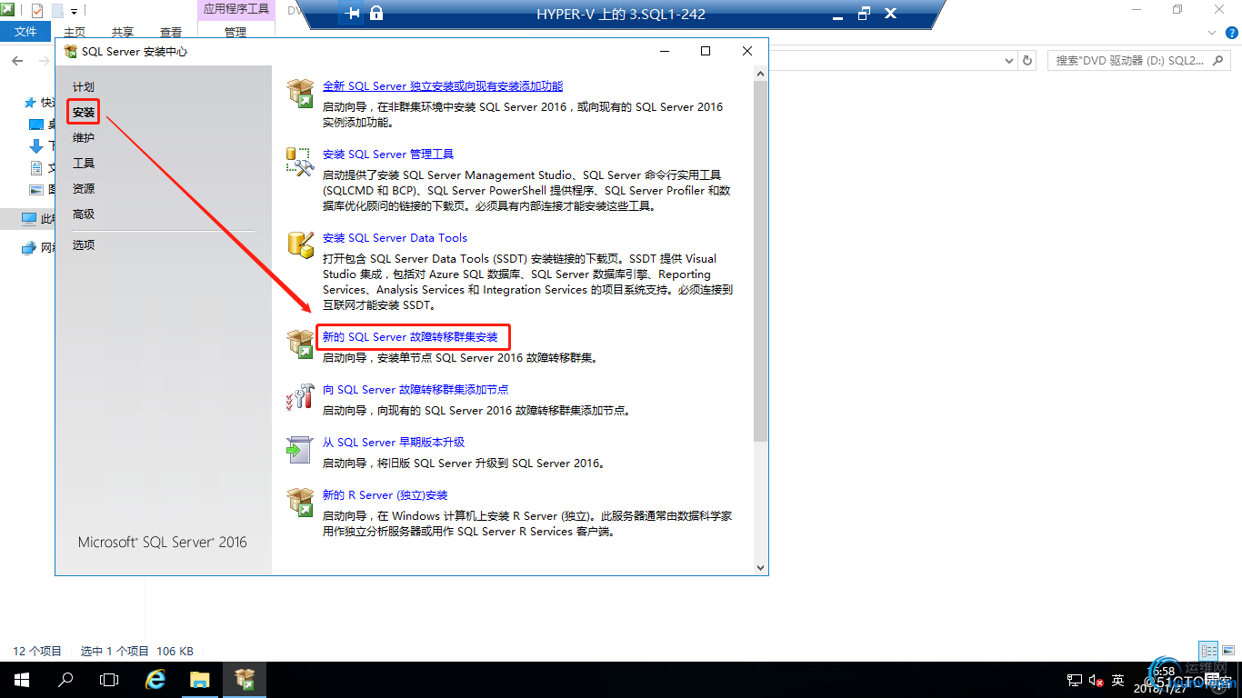
Task: Select the Quick access star in Explorer
Action: (x=31, y=103)
